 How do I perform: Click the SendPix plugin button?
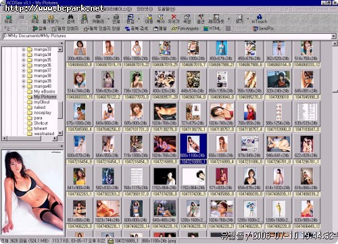[x=263, y=28]
